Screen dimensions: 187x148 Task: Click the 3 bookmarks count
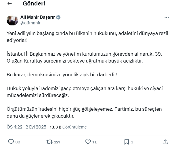click(x=132, y=142)
